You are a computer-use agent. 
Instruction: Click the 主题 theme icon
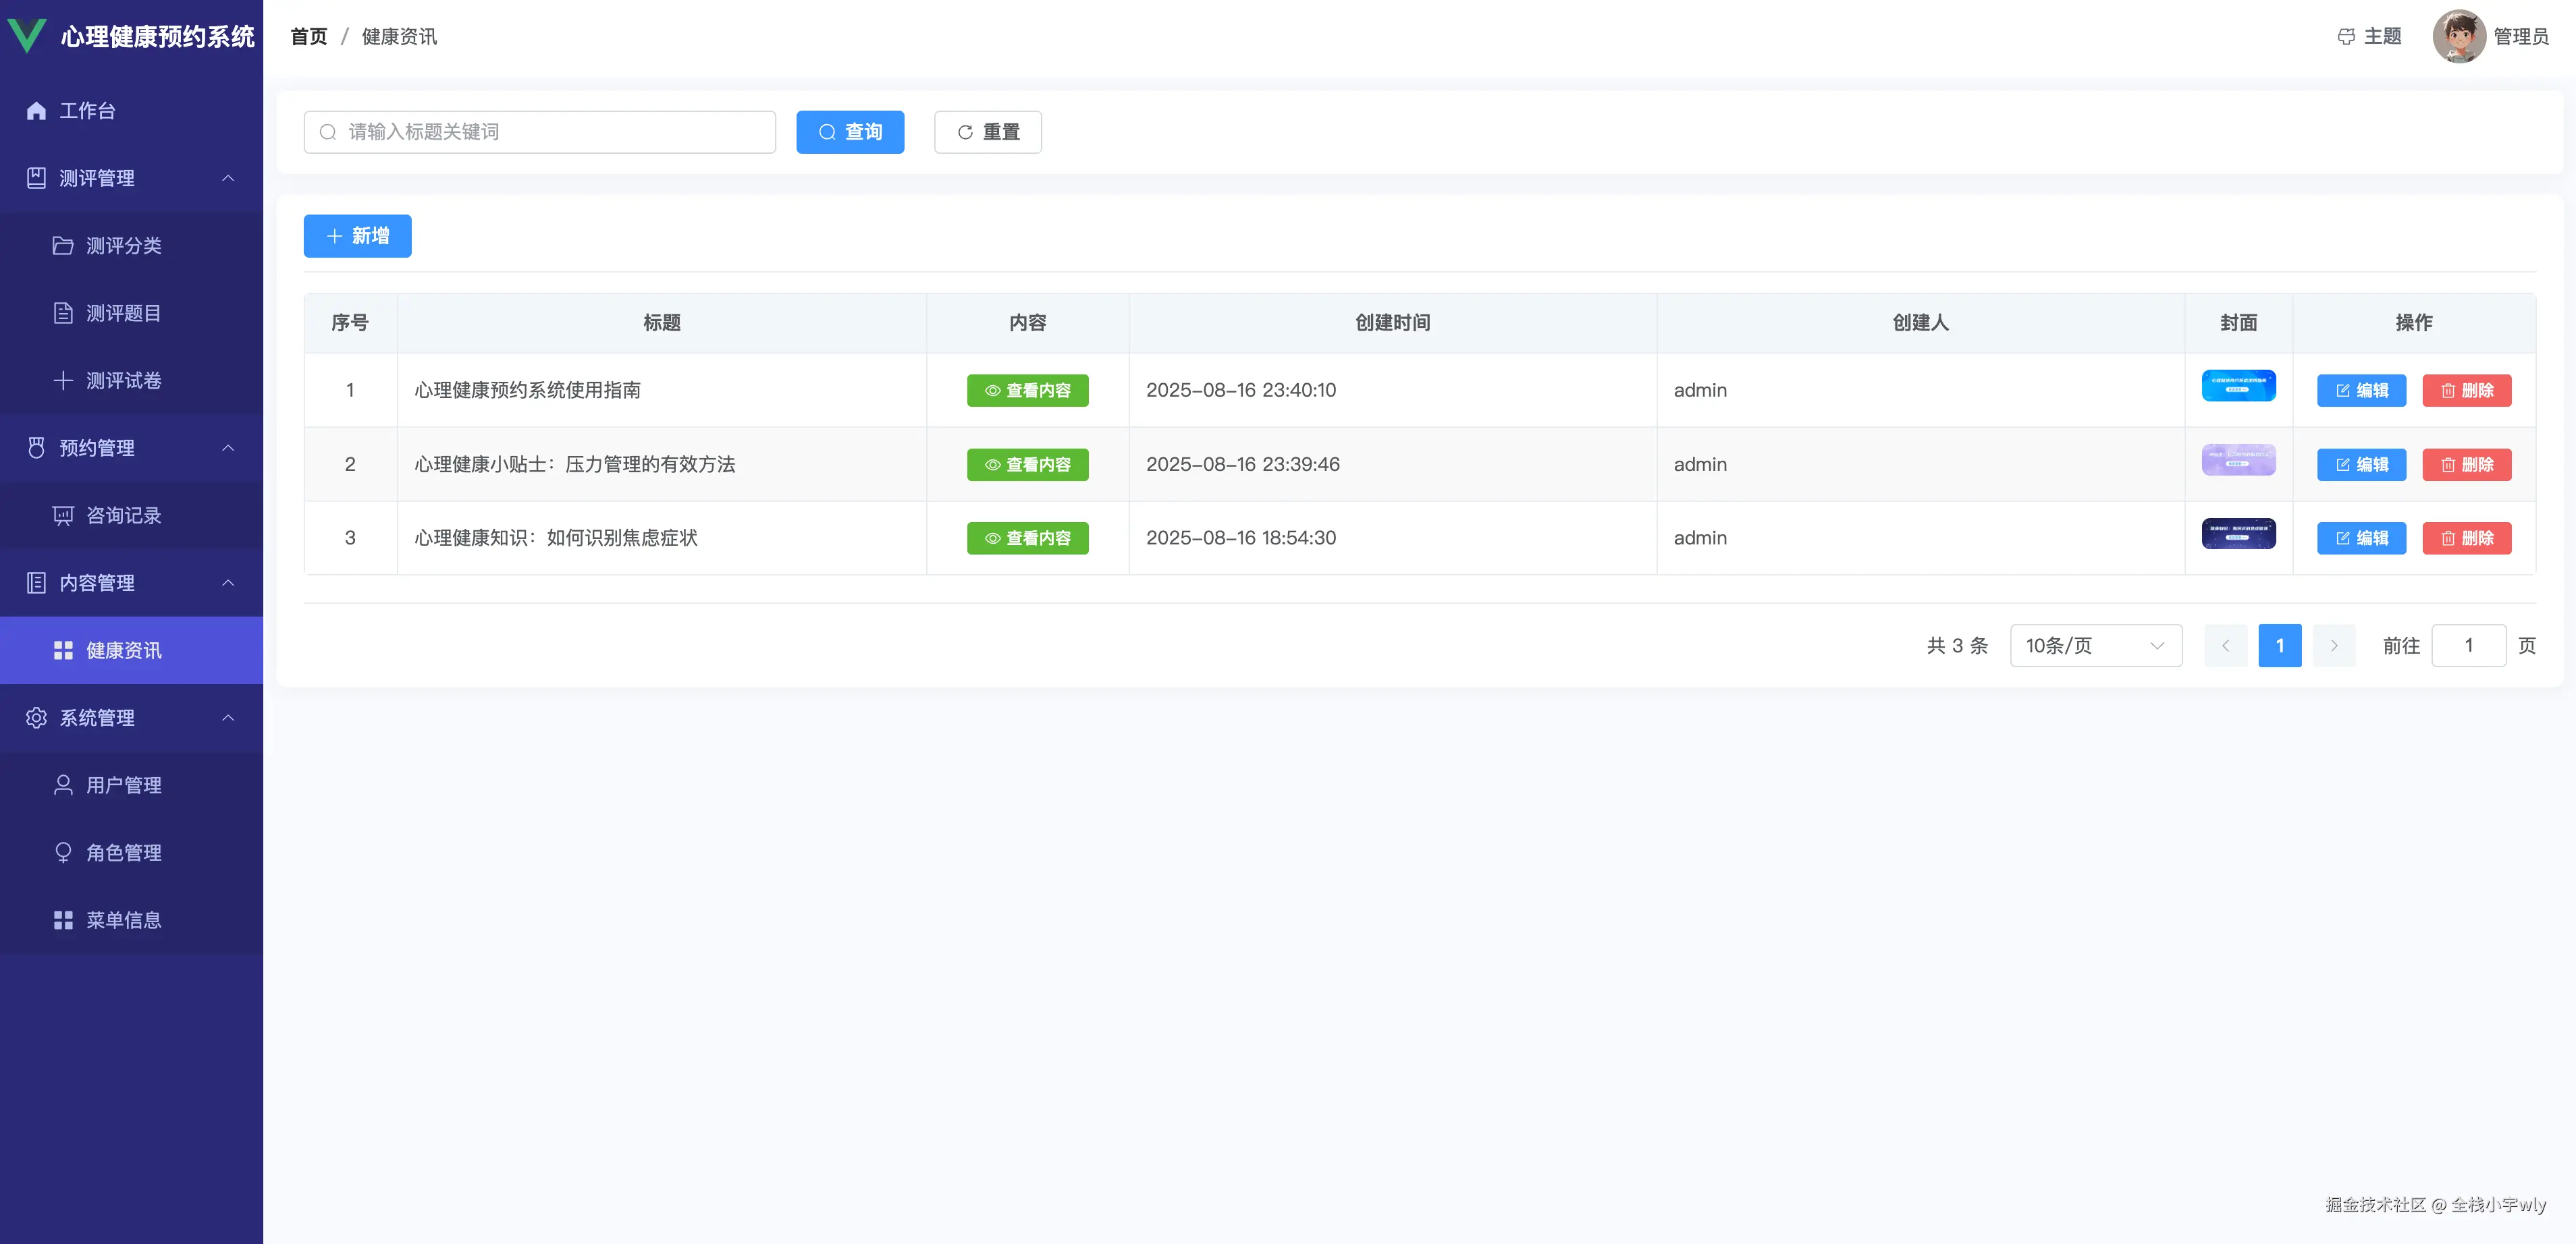(x=2346, y=37)
